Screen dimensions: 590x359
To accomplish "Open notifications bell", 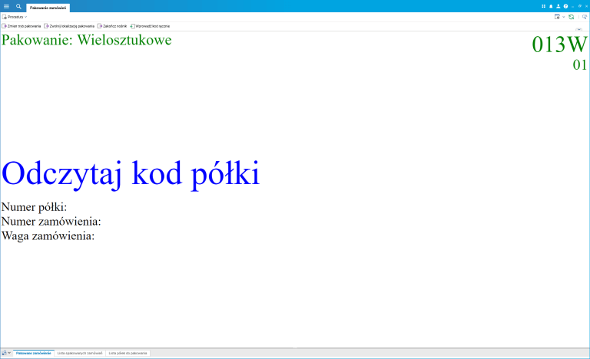I will point(551,6).
